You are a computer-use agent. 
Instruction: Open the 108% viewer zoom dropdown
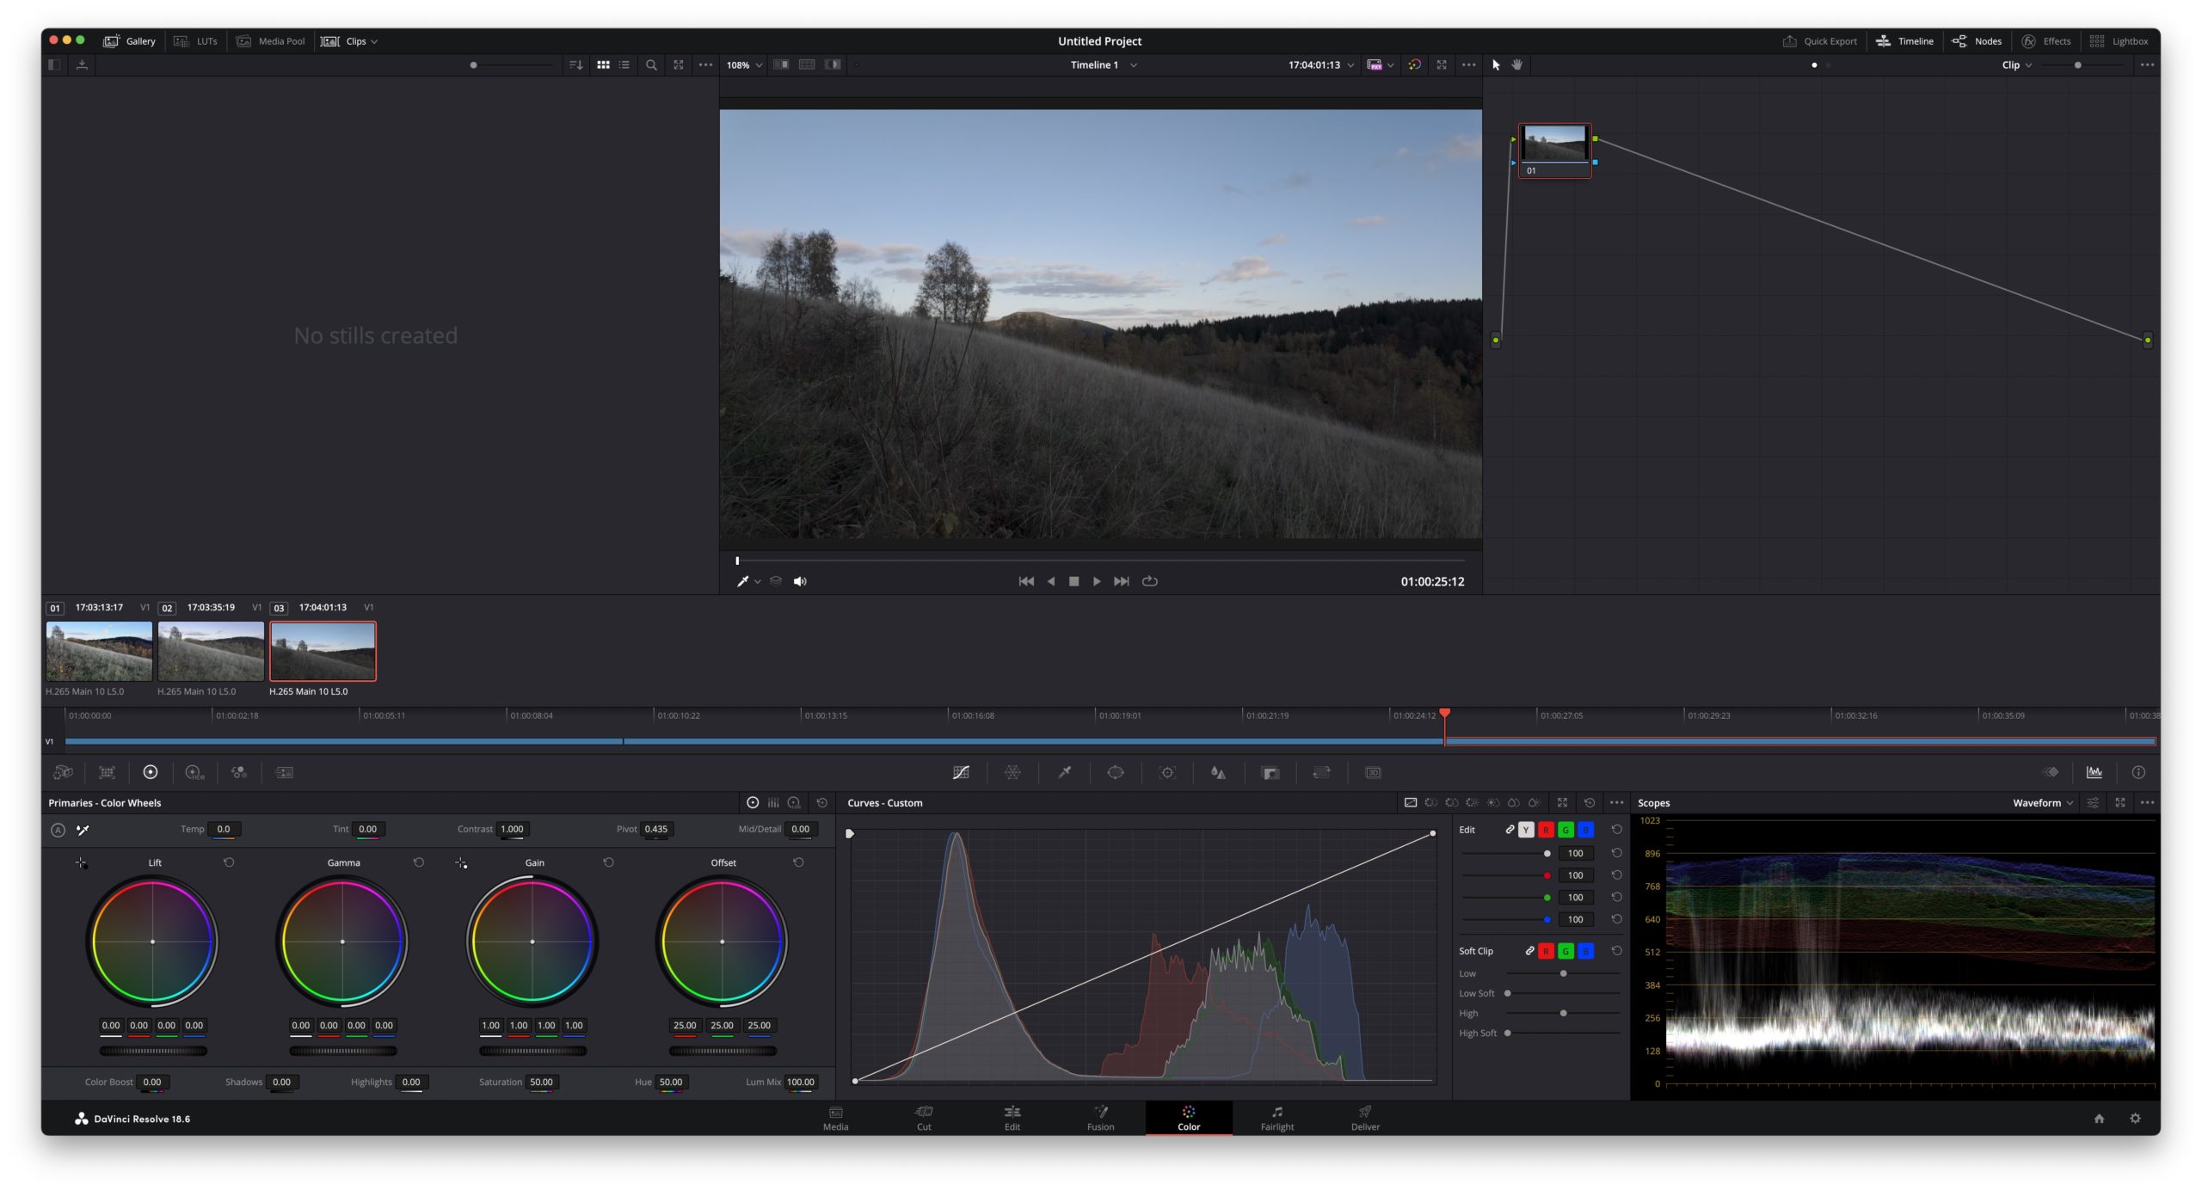[744, 64]
